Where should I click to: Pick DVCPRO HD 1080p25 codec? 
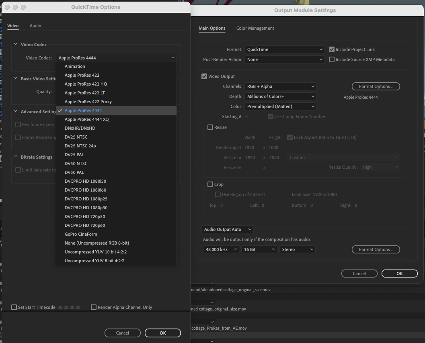pos(116,199)
